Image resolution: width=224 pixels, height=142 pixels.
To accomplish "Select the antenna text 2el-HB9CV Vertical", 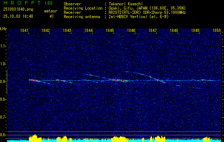I will [127, 17].
